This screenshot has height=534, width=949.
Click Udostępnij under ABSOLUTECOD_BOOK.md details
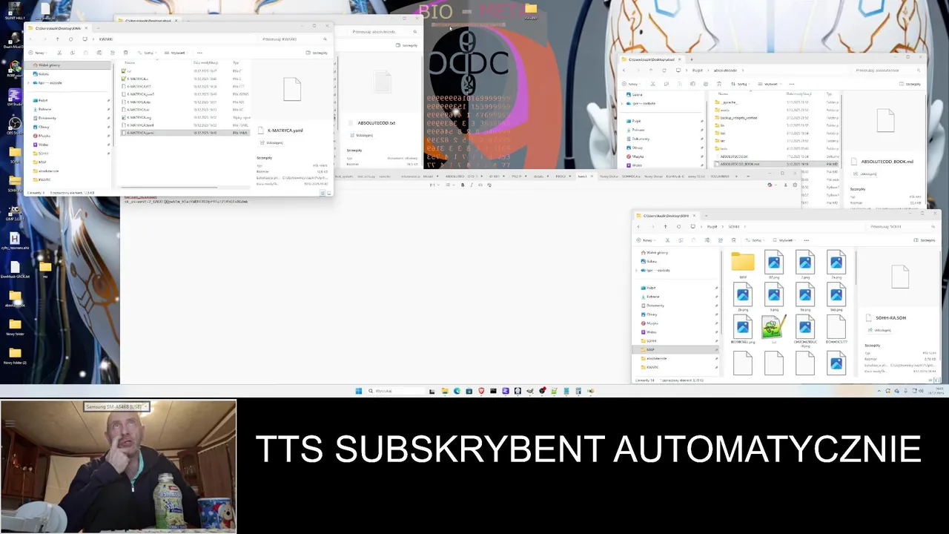click(x=865, y=174)
